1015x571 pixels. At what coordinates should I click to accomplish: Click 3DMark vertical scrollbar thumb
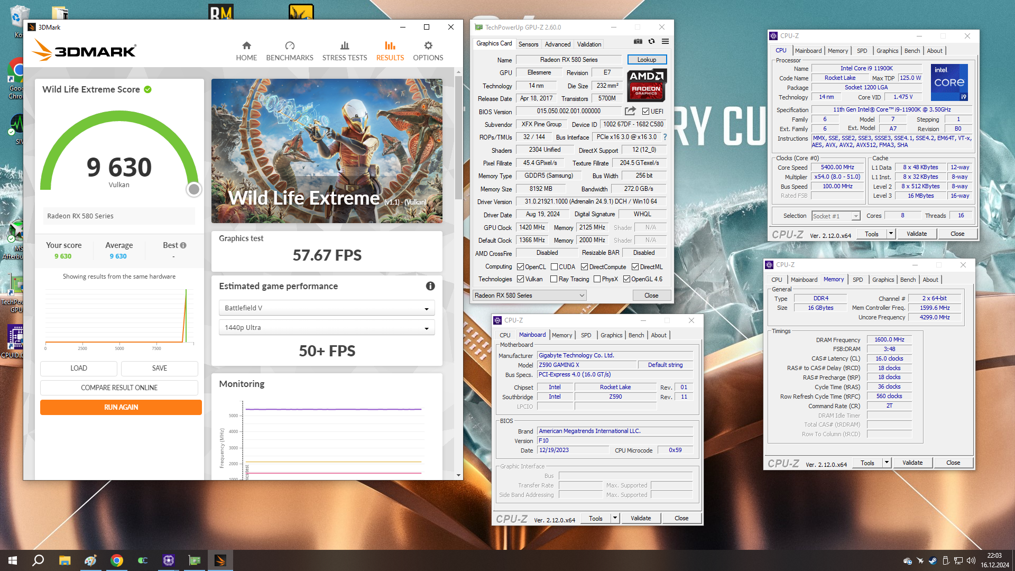tap(458, 137)
